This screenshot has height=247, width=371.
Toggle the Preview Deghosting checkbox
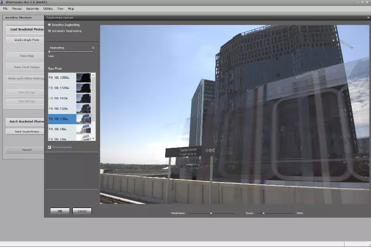pyautogui.click(x=49, y=147)
